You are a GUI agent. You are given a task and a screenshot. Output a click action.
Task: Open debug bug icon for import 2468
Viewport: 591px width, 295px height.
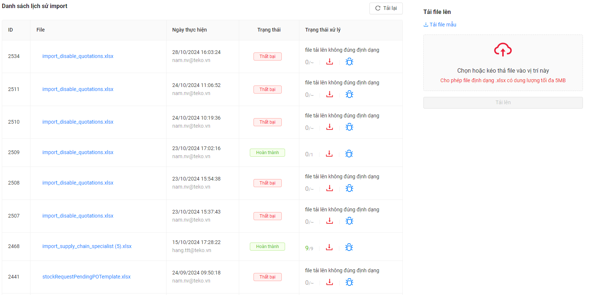349,247
